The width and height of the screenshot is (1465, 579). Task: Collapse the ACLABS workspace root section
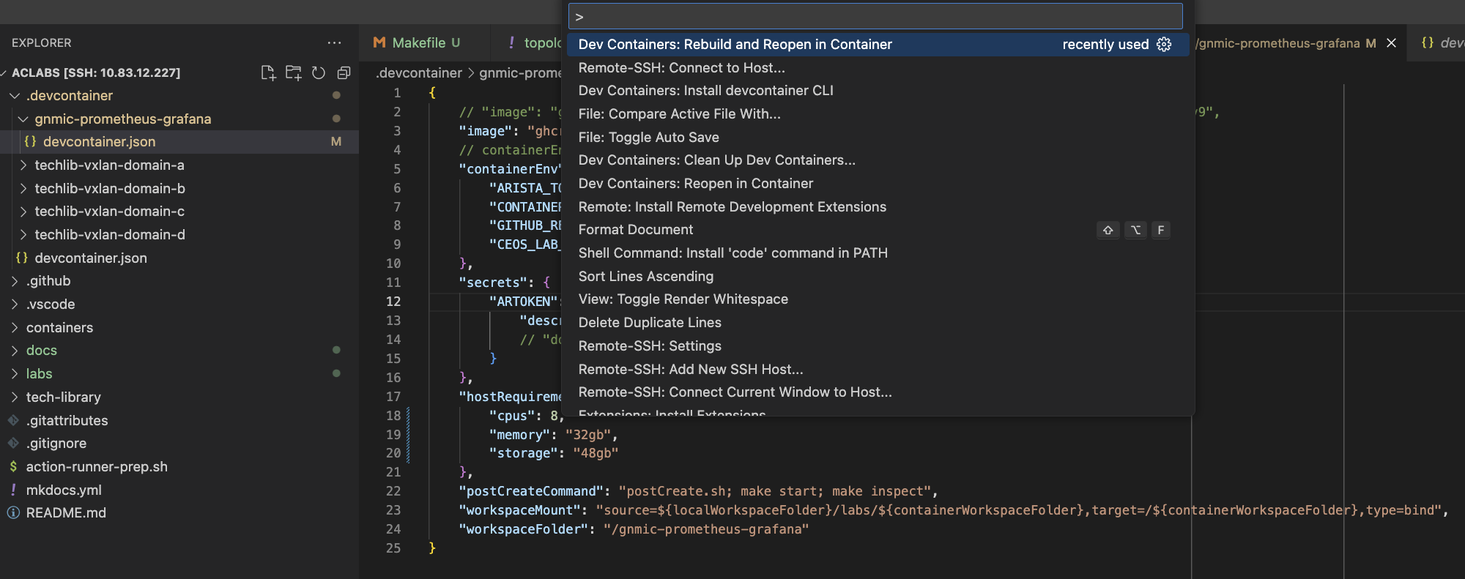tap(4, 72)
